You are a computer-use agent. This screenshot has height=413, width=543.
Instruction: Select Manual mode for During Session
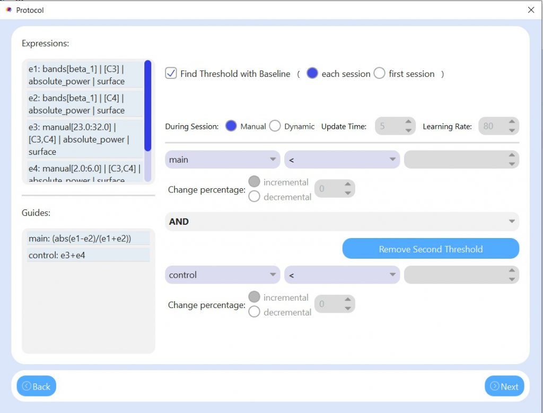[x=231, y=126]
